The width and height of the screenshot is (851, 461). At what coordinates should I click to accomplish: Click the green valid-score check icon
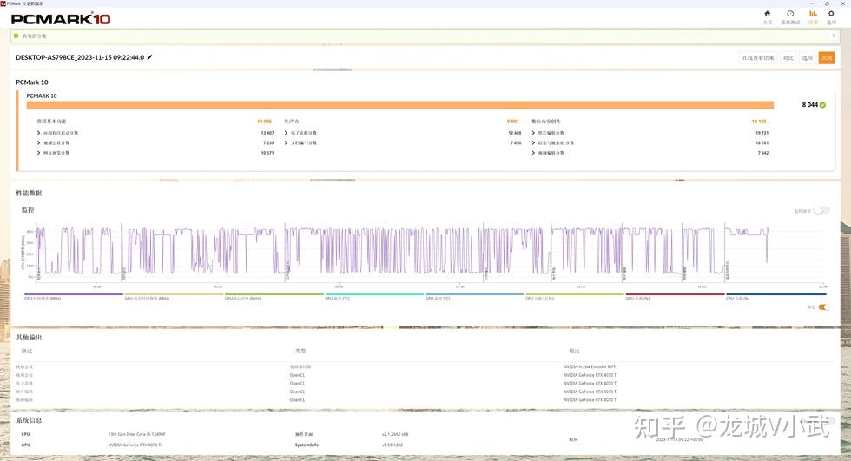(16, 36)
